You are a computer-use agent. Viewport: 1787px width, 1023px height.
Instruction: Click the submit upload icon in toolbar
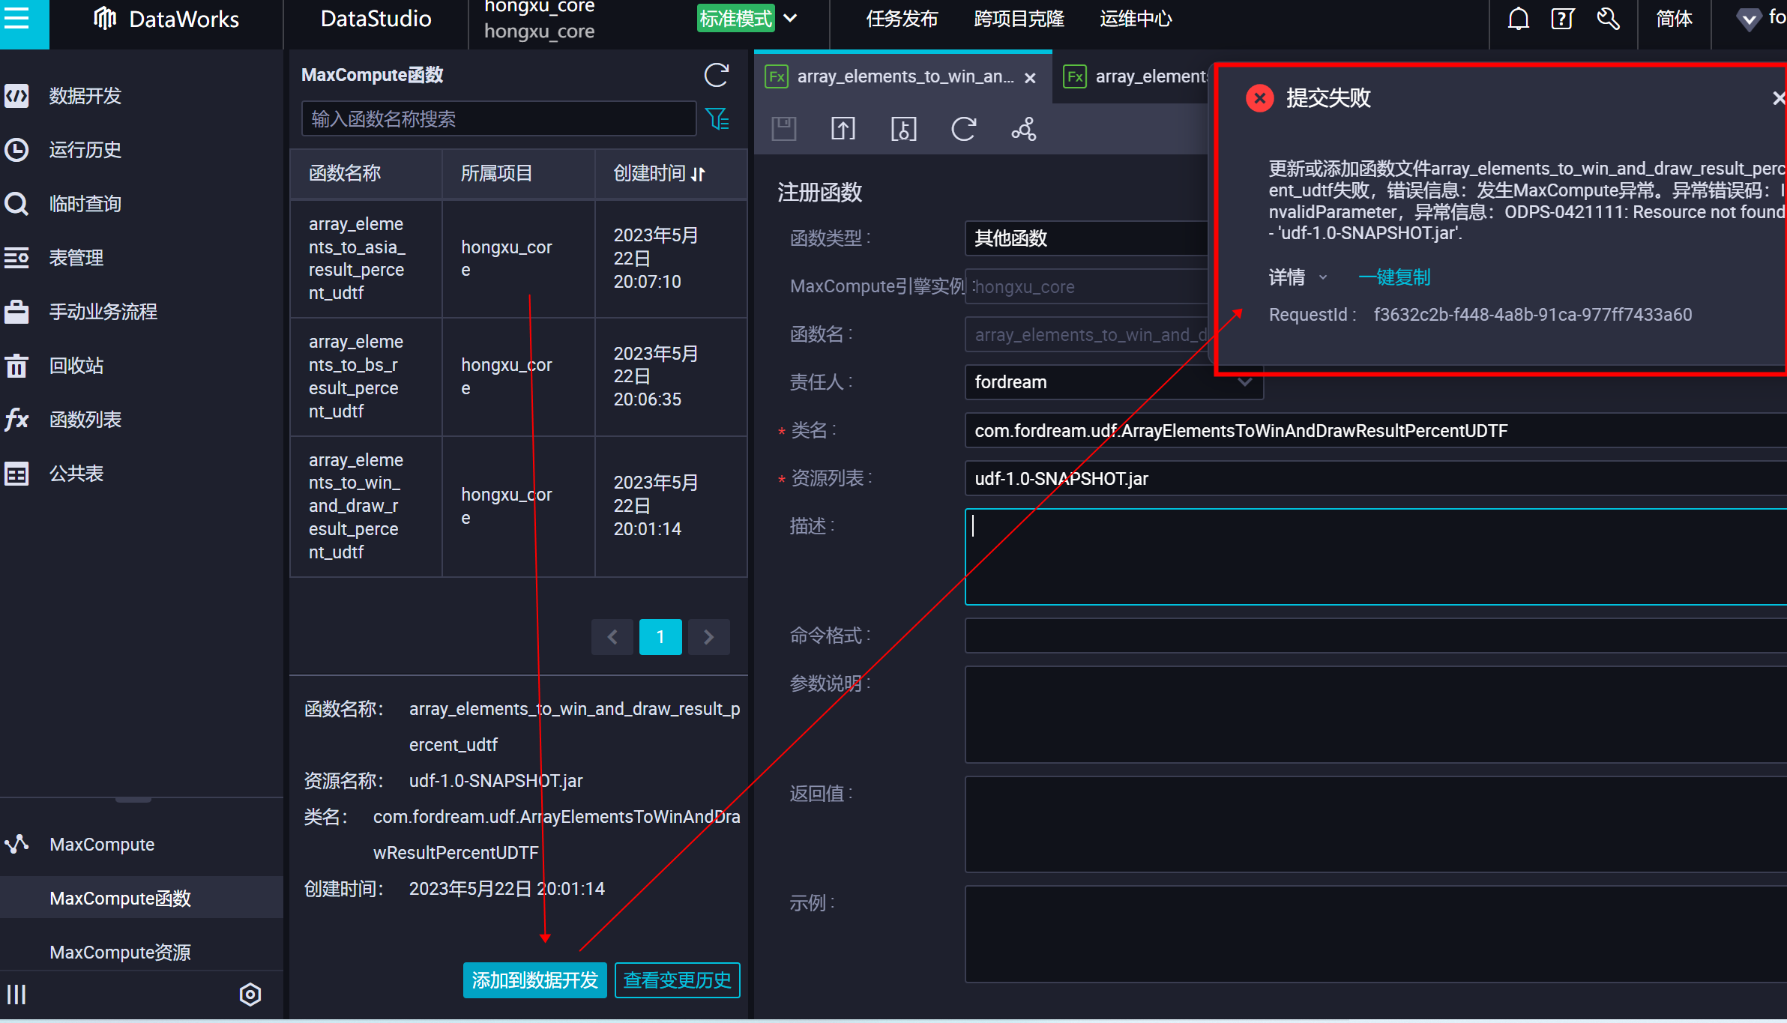pyautogui.click(x=843, y=129)
